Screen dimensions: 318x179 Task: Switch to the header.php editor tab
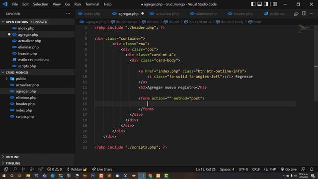pos(240,14)
